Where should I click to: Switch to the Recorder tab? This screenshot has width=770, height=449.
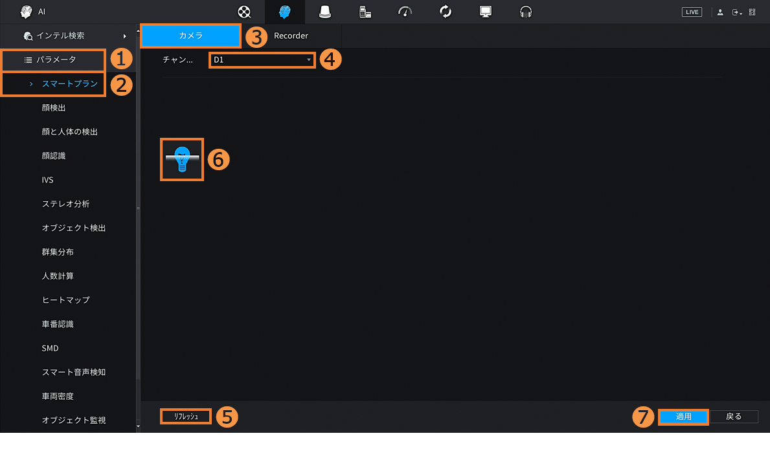[291, 36]
